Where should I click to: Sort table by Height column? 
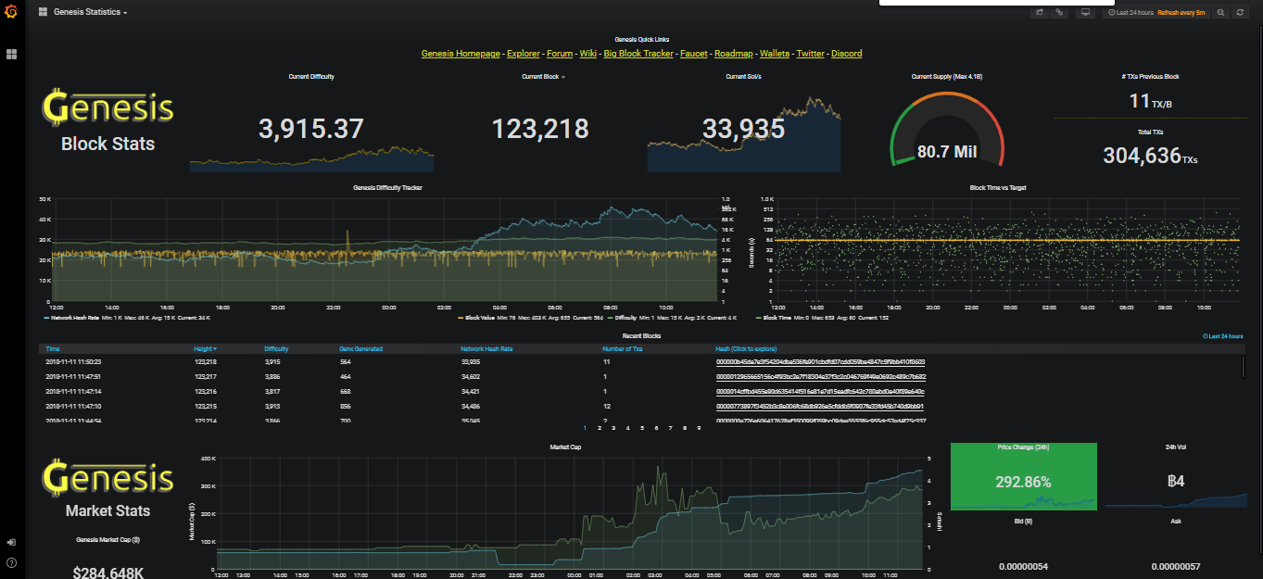coord(206,349)
